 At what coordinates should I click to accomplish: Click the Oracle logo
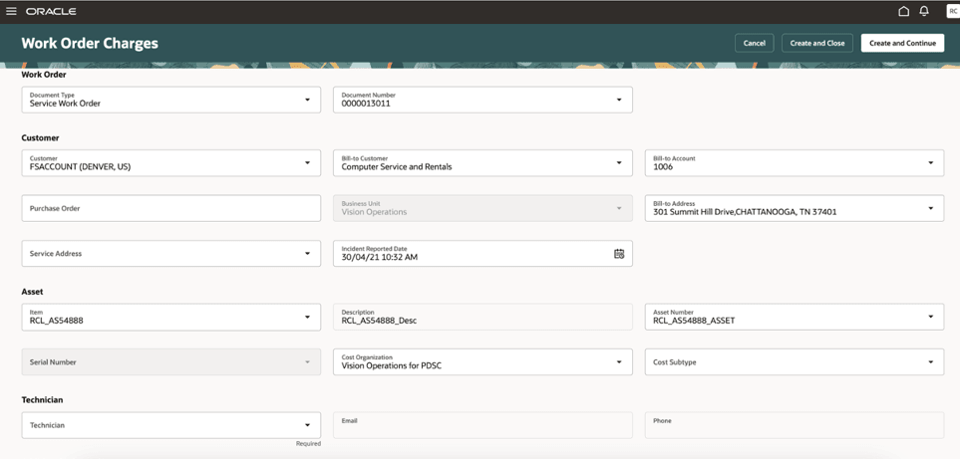(x=51, y=12)
